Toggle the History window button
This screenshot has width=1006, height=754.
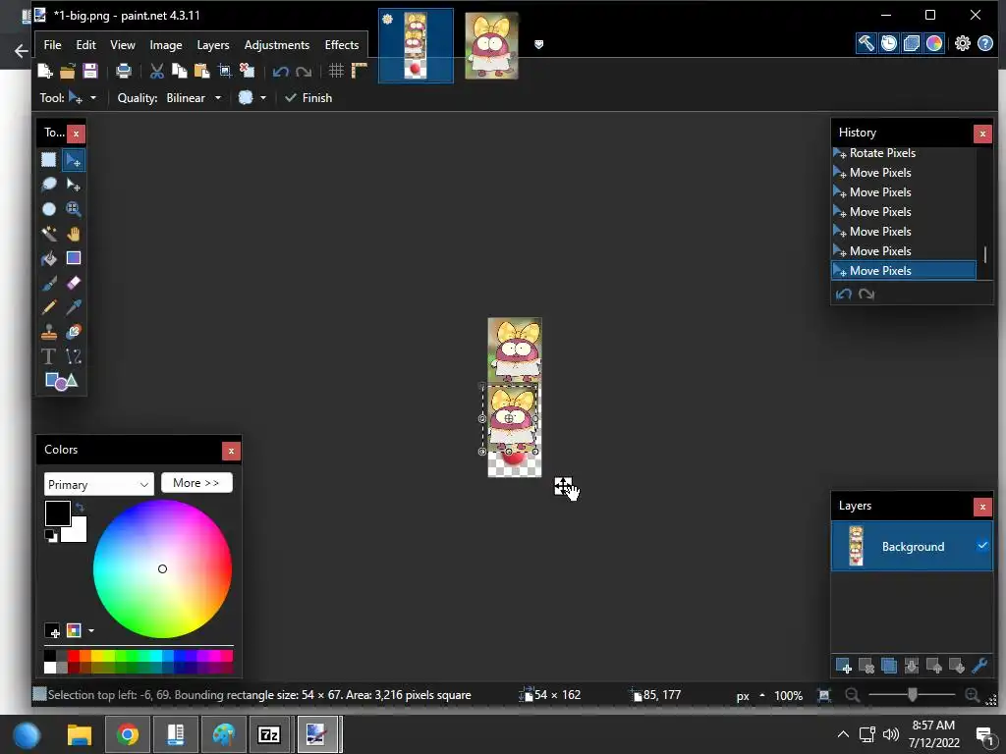pos(888,43)
